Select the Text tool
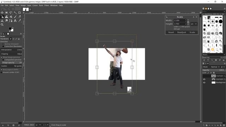The height and width of the screenshot is (127, 226). pos(15,21)
